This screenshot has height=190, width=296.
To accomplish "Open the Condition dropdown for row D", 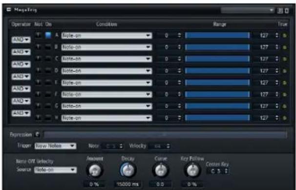I will tap(106, 71).
